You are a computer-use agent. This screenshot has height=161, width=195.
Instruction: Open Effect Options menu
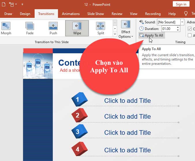125,29
